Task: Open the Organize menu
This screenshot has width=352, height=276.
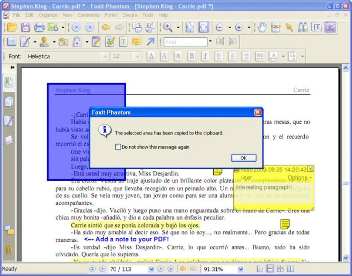Action: point(48,15)
